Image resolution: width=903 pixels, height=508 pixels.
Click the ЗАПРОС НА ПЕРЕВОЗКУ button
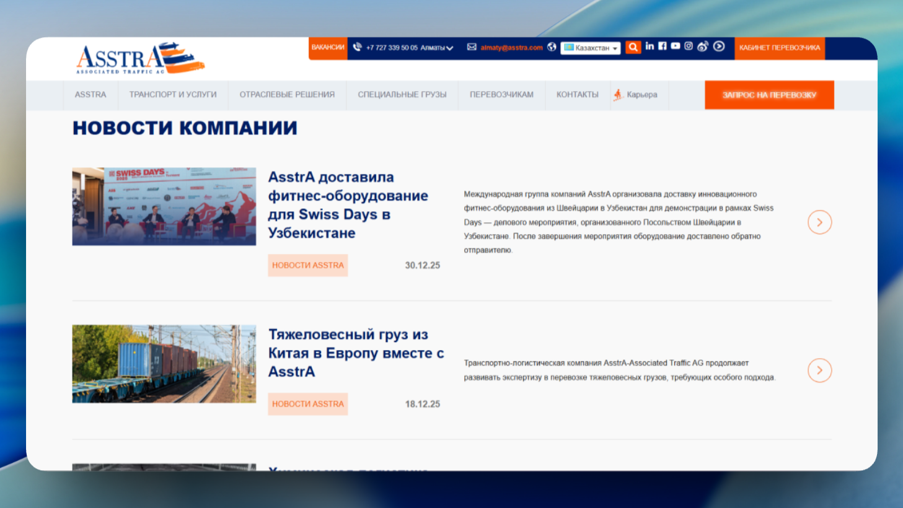(769, 95)
